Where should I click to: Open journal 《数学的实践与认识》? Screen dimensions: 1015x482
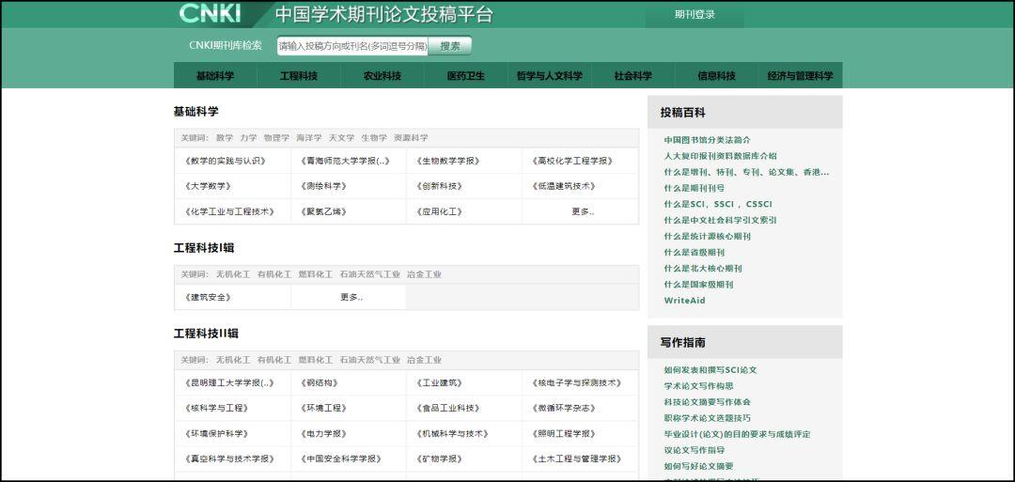(x=225, y=161)
